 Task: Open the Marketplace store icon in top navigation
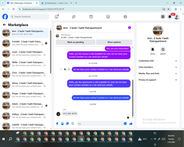click(108, 17)
